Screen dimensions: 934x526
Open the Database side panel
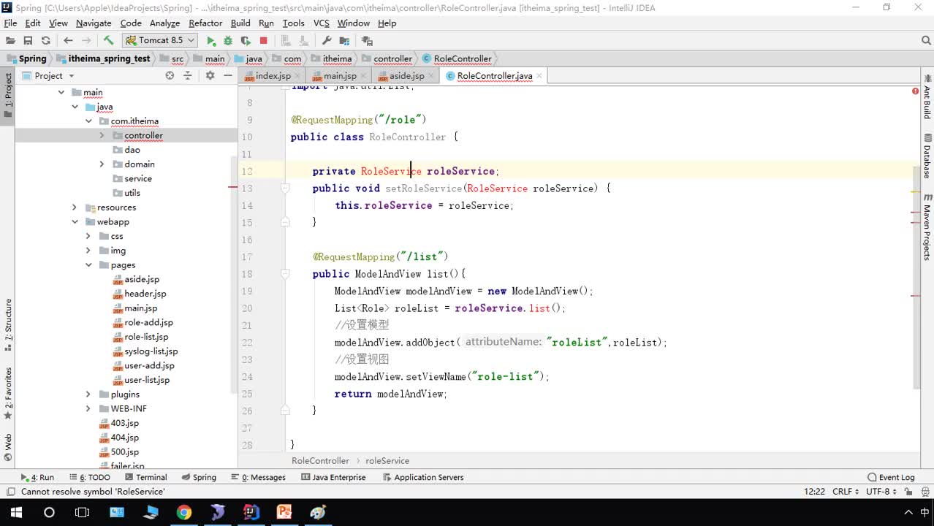(x=927, y=156)
